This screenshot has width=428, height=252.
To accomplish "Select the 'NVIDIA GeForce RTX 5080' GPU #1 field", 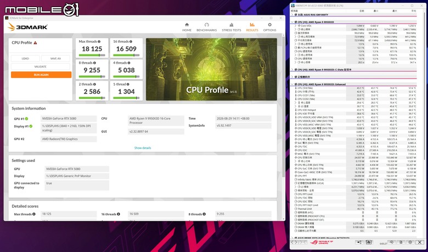I will [x=69, y=119].
